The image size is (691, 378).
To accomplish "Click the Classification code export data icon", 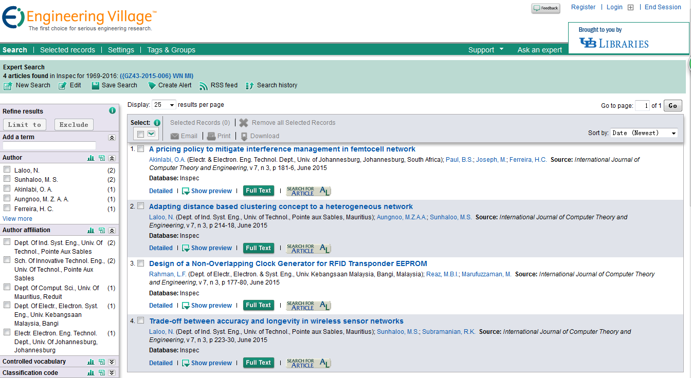I will pos(101,373).
